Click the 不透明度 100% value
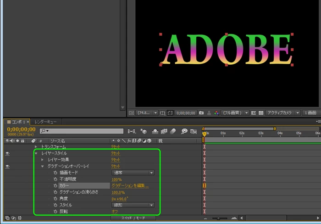The width and height of the screenshot is (321, 224). coord(116,179)
